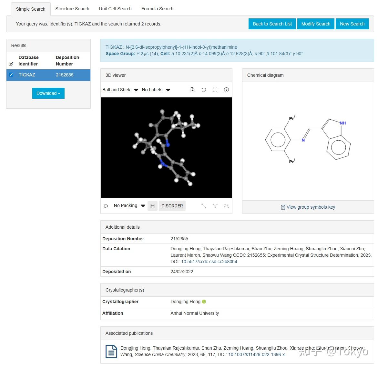Expand the No Labels dropdown
378x368 pixels.
[156, 90]
